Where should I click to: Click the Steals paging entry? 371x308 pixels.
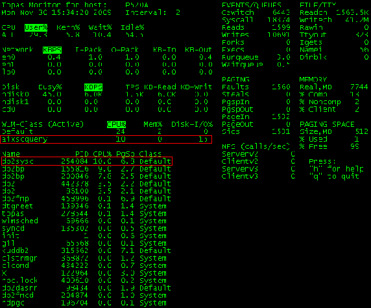(256, 94)
